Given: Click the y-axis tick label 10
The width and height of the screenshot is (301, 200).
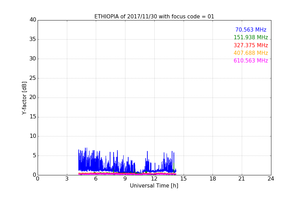Looking at the screenshot, I should (33, 136).
